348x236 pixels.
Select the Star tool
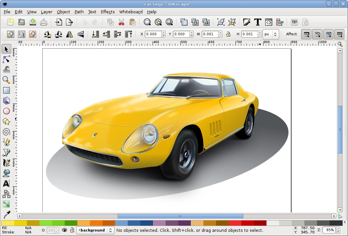6,121
